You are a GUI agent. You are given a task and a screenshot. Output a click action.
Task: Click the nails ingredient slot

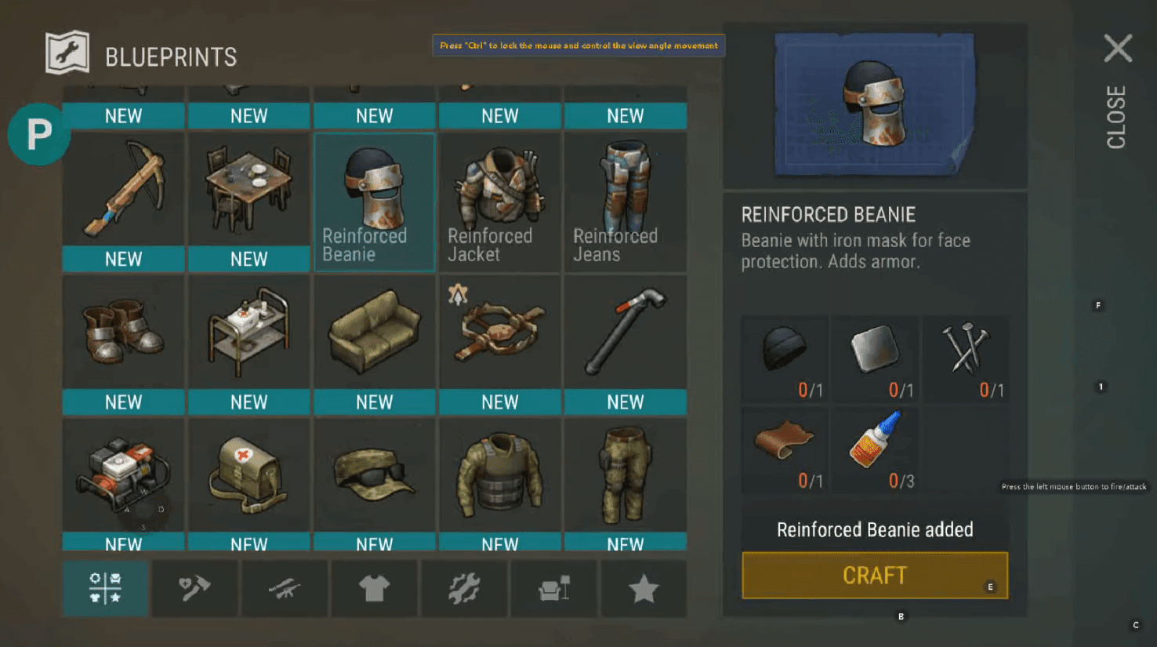click(965, 359)
